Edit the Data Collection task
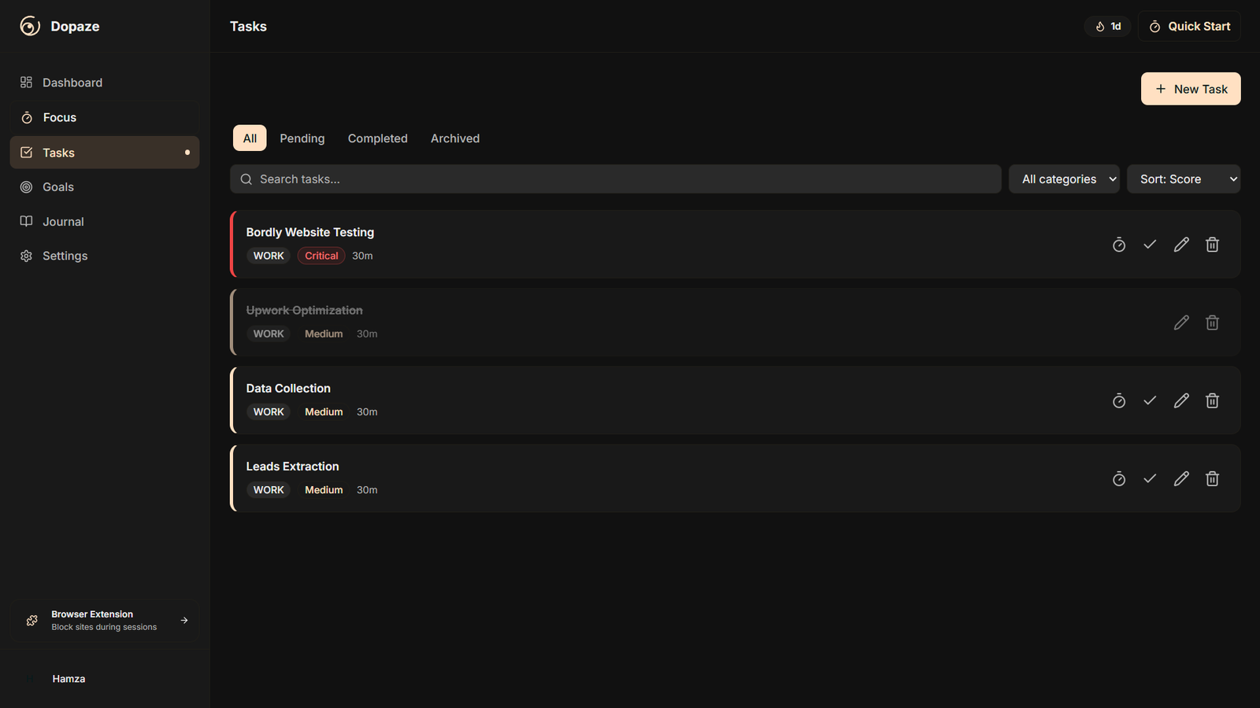 pyautogui.click(x=1180, y=401)
